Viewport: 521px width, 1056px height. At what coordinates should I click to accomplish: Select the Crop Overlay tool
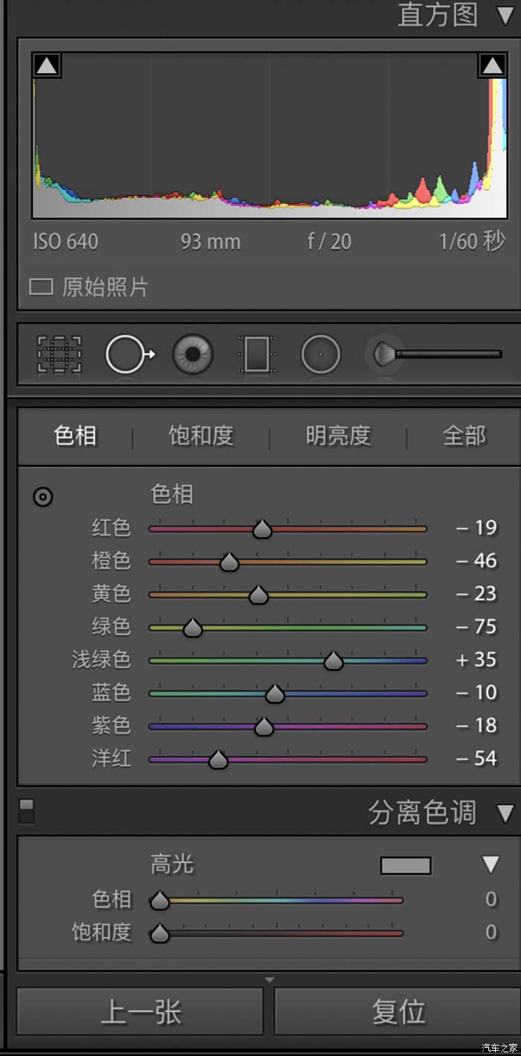click(60, 354)
